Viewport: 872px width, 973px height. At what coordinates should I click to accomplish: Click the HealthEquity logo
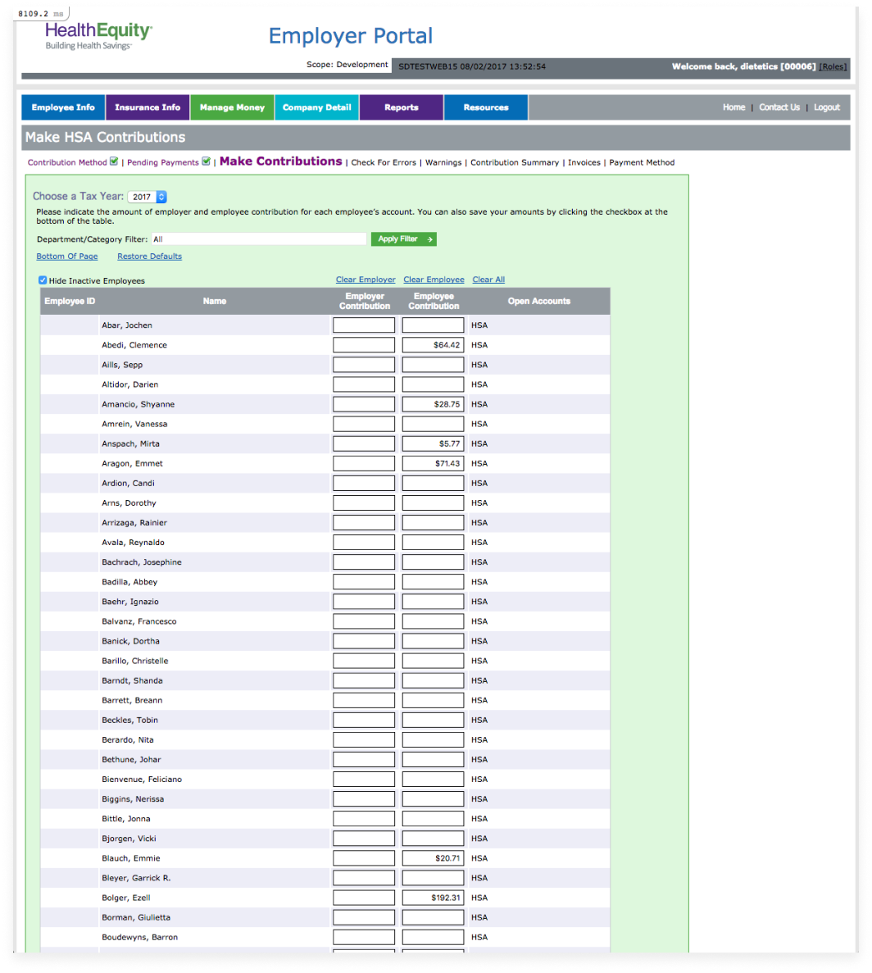98,36
